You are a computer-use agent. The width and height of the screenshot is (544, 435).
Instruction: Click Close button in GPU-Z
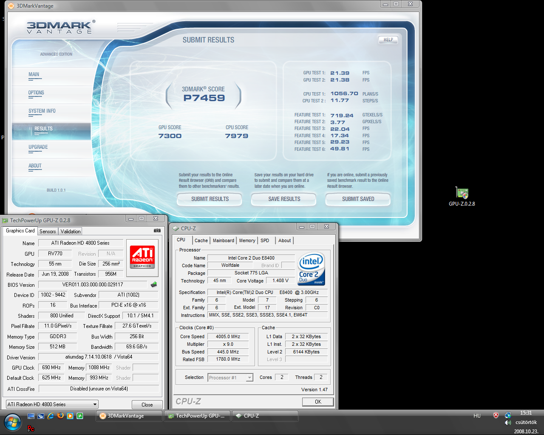pos(147,404)
